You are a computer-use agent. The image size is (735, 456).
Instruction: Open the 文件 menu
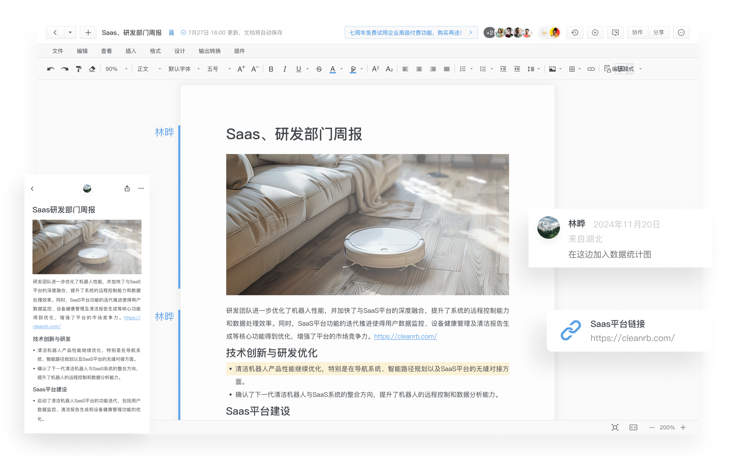tap(58, 51)
